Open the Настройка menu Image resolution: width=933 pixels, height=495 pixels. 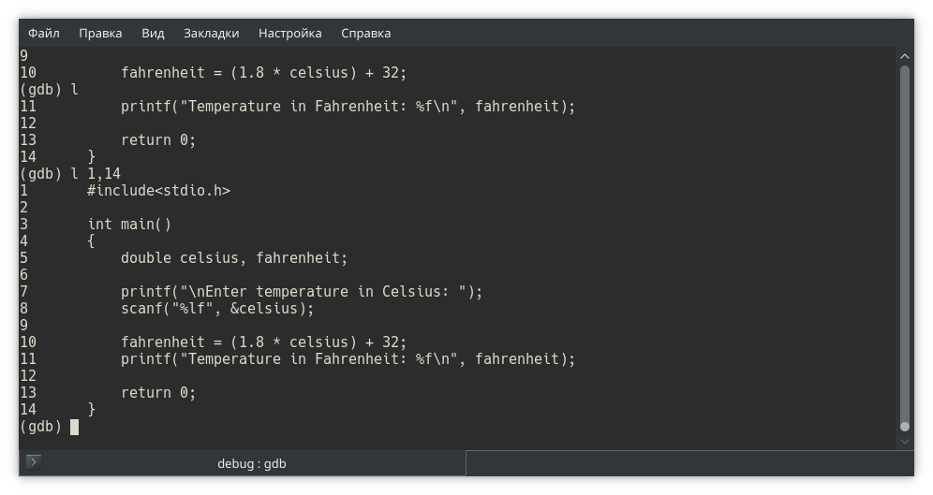click(289, 33)
